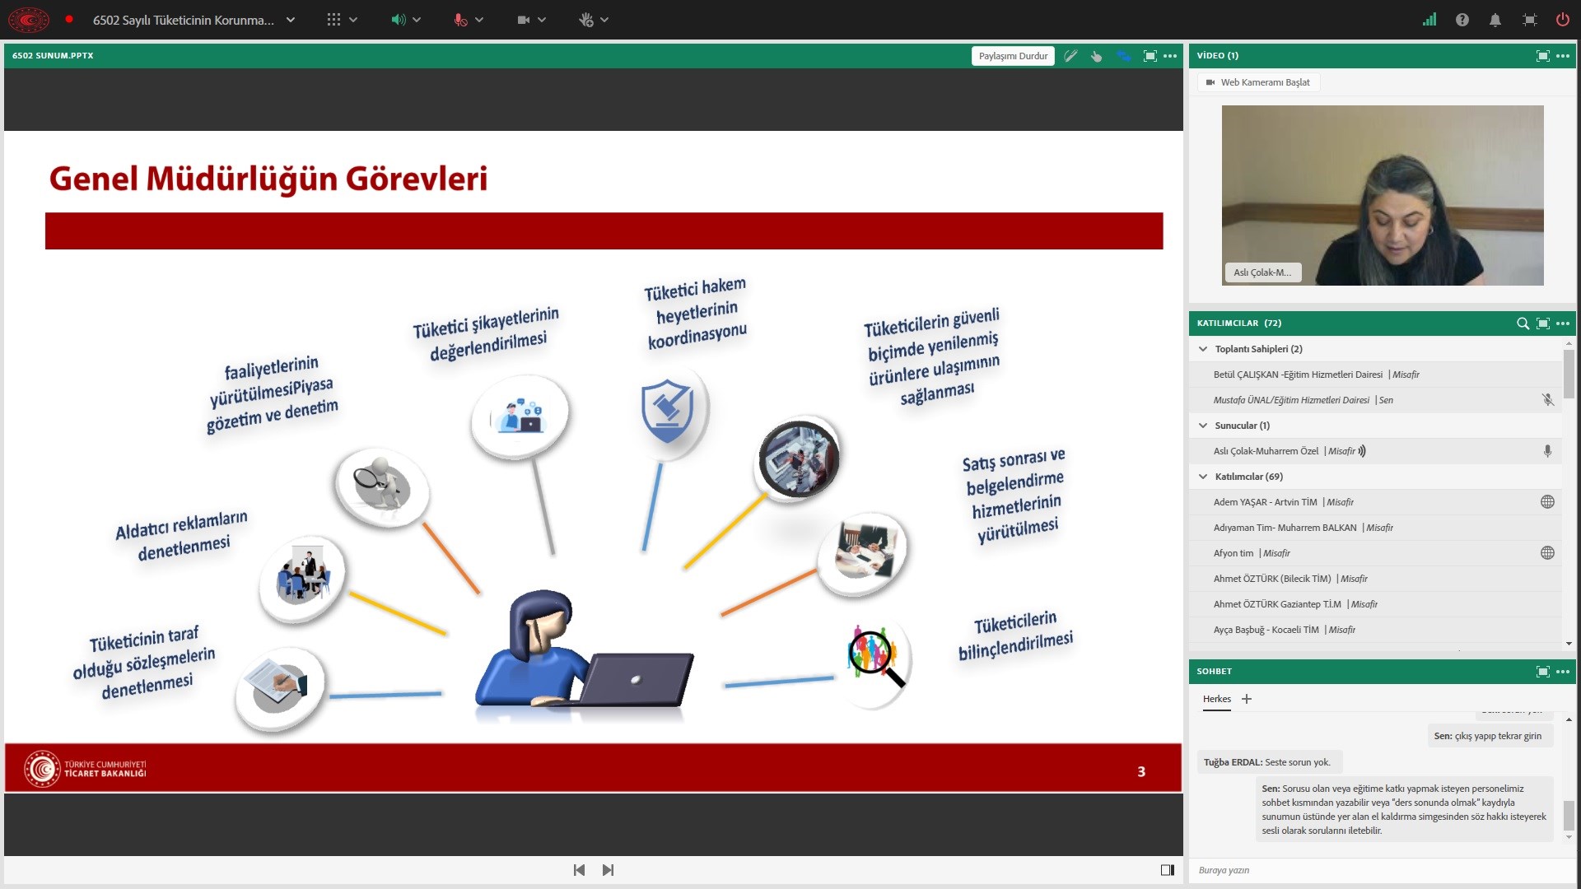Collapse the Katılımcılar (69) group
Image resolution: width=1581 pixels, height=889 pixels.
point(1203,477)
